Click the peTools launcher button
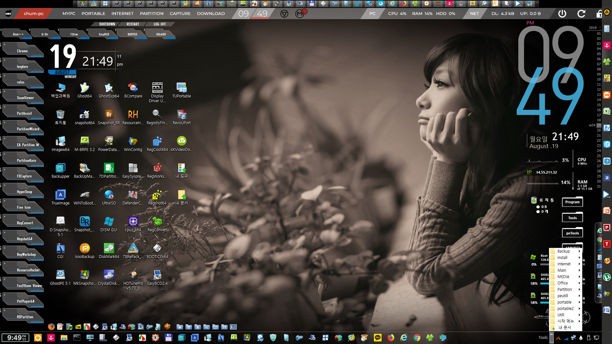Viewport: 612px width, 344px height. 572,233
